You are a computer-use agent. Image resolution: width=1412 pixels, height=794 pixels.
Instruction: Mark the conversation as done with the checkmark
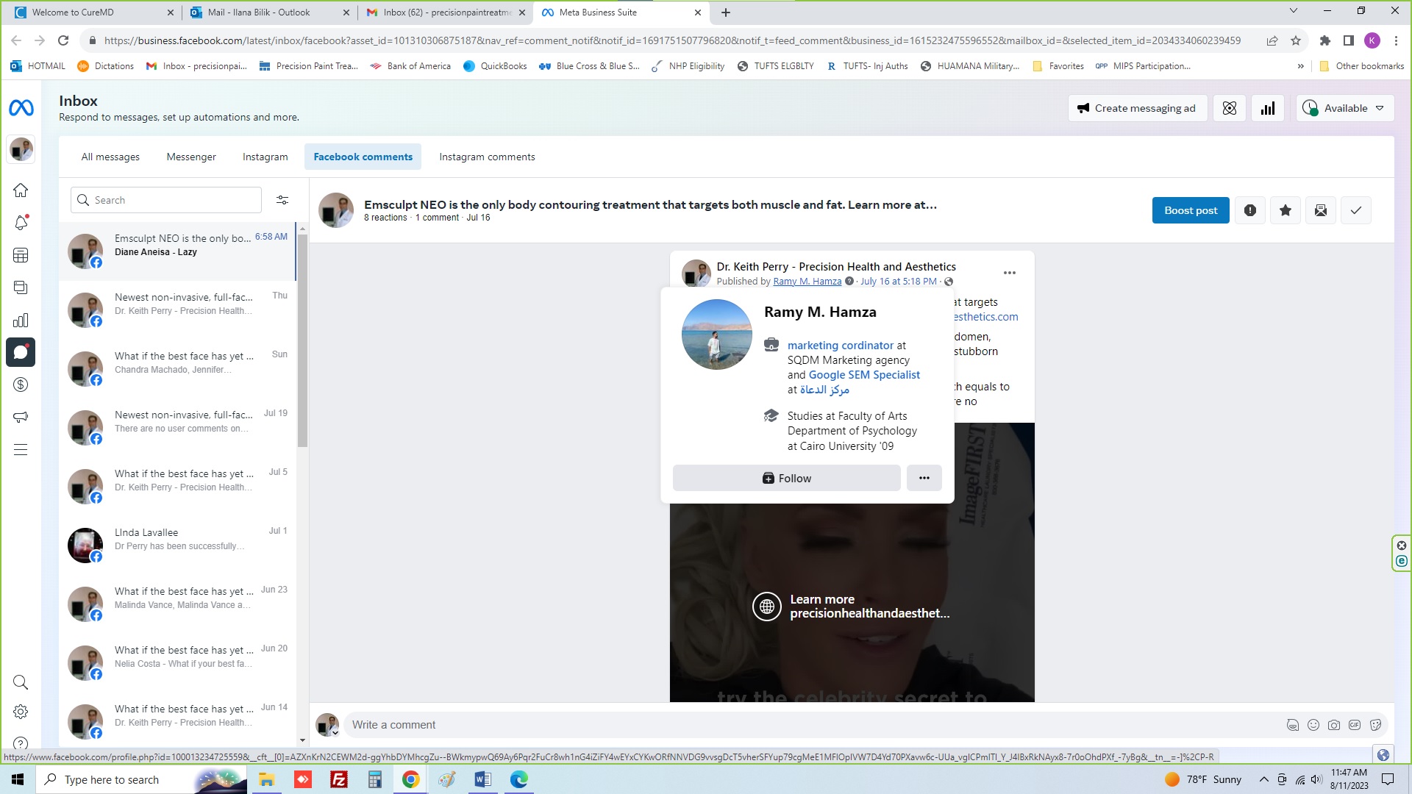[1356, 211]
